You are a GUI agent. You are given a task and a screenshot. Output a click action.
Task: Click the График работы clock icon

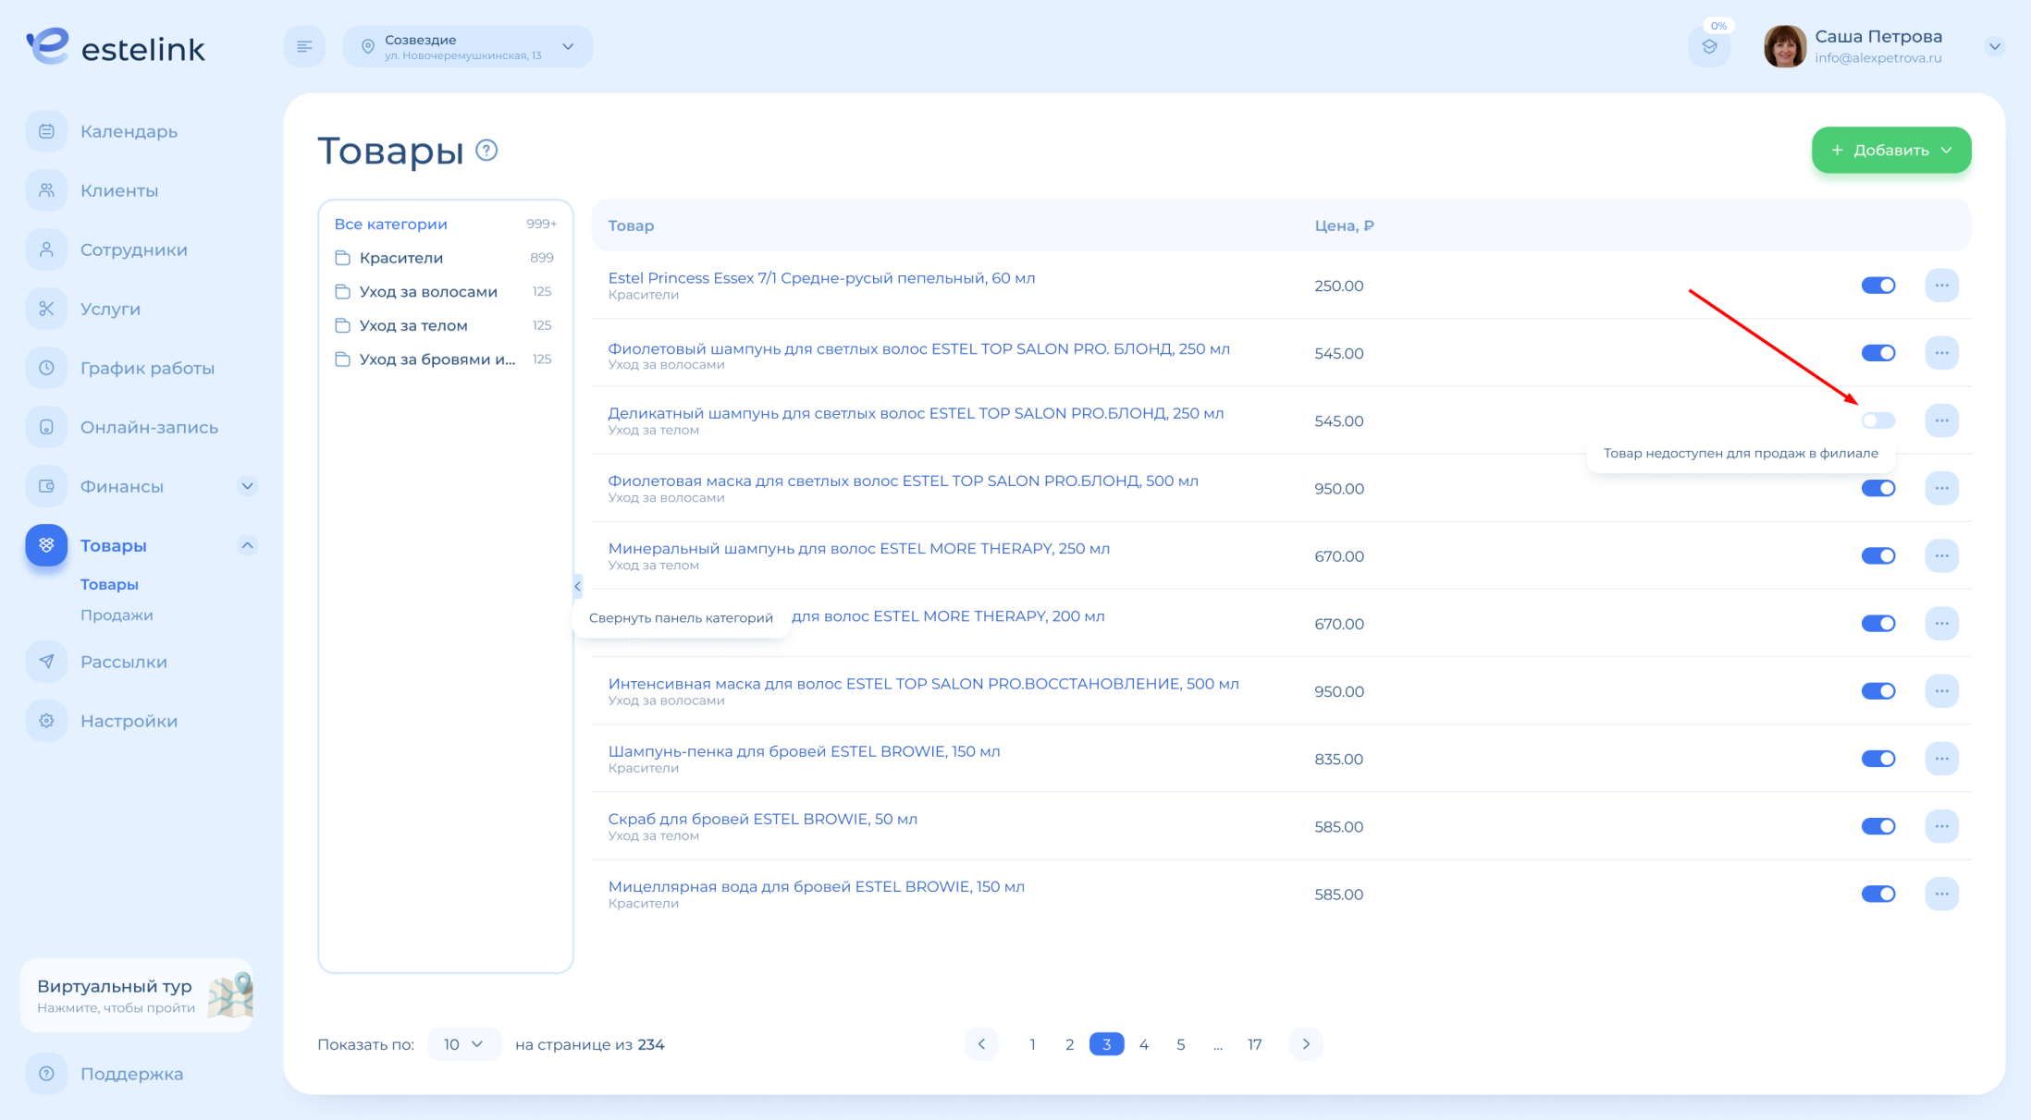pos(46,368)
